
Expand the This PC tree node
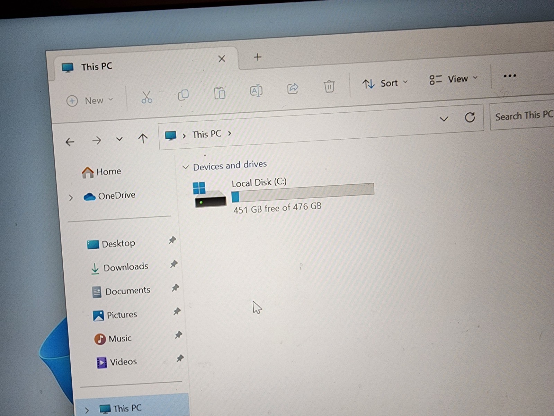coord(87,410)
